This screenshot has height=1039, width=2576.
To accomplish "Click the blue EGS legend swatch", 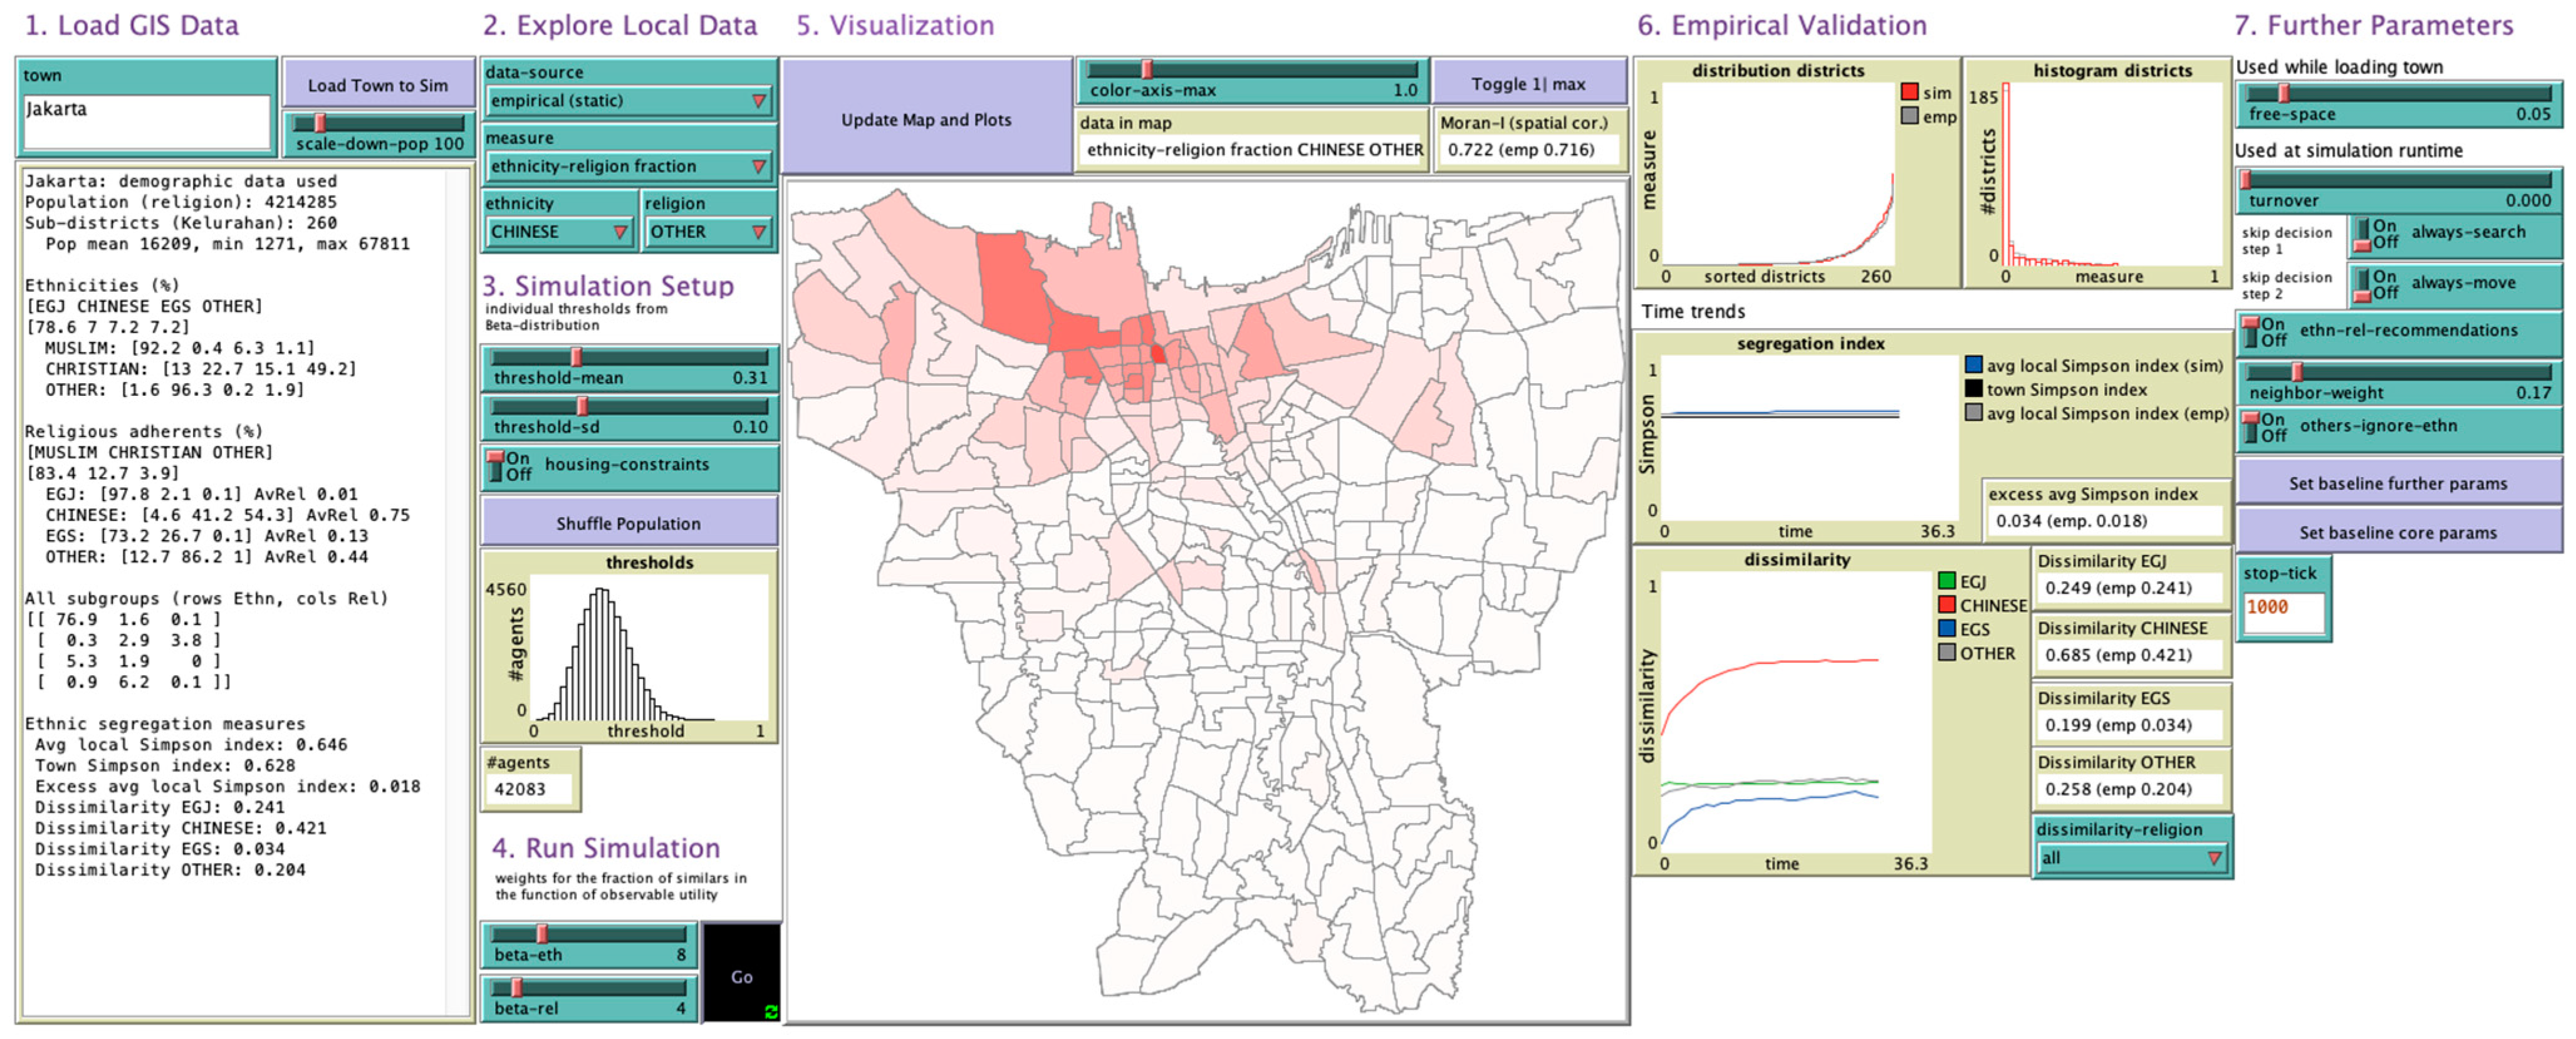I will (1946, 629).
